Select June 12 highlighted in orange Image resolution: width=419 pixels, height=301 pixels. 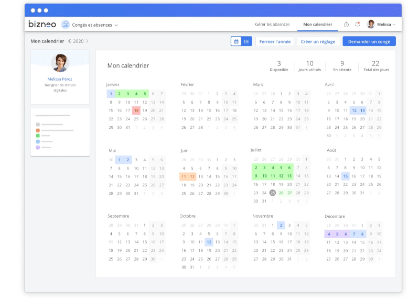click(x=192, y=176)
